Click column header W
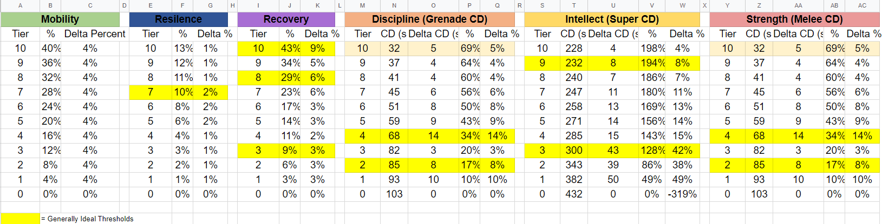This screenshot has width=882, height=224. pyautogui.click(x=682, y=5)
